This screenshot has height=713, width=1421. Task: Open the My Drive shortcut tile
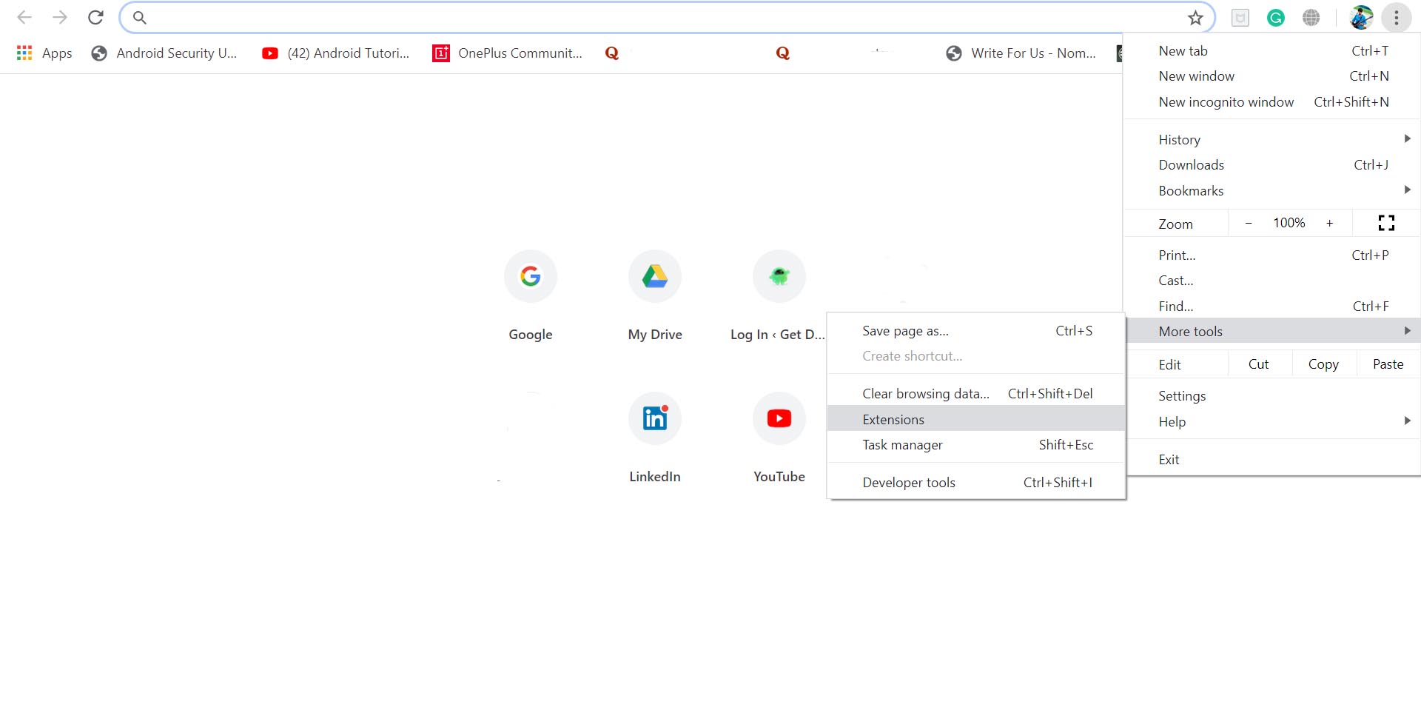[655, 295]
